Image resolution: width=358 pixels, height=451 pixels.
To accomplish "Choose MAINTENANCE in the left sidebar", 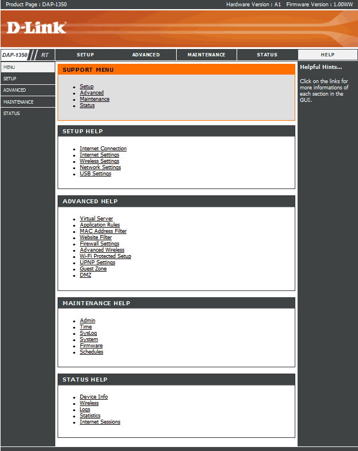I will [27, 102].
